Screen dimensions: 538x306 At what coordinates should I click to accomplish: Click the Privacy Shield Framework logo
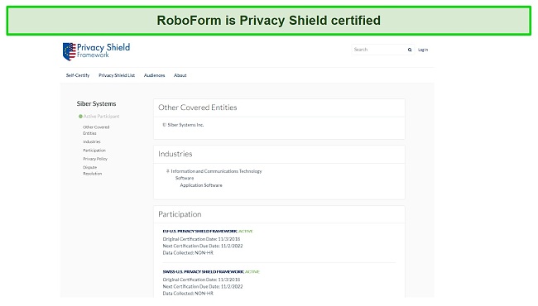click(x=96, y=51)
